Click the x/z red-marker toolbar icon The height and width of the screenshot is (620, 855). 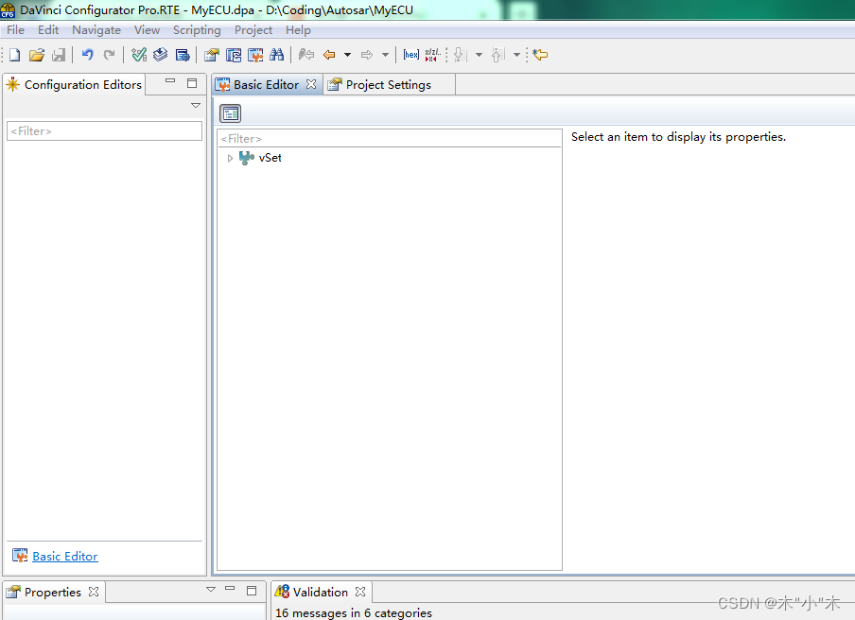432,55
